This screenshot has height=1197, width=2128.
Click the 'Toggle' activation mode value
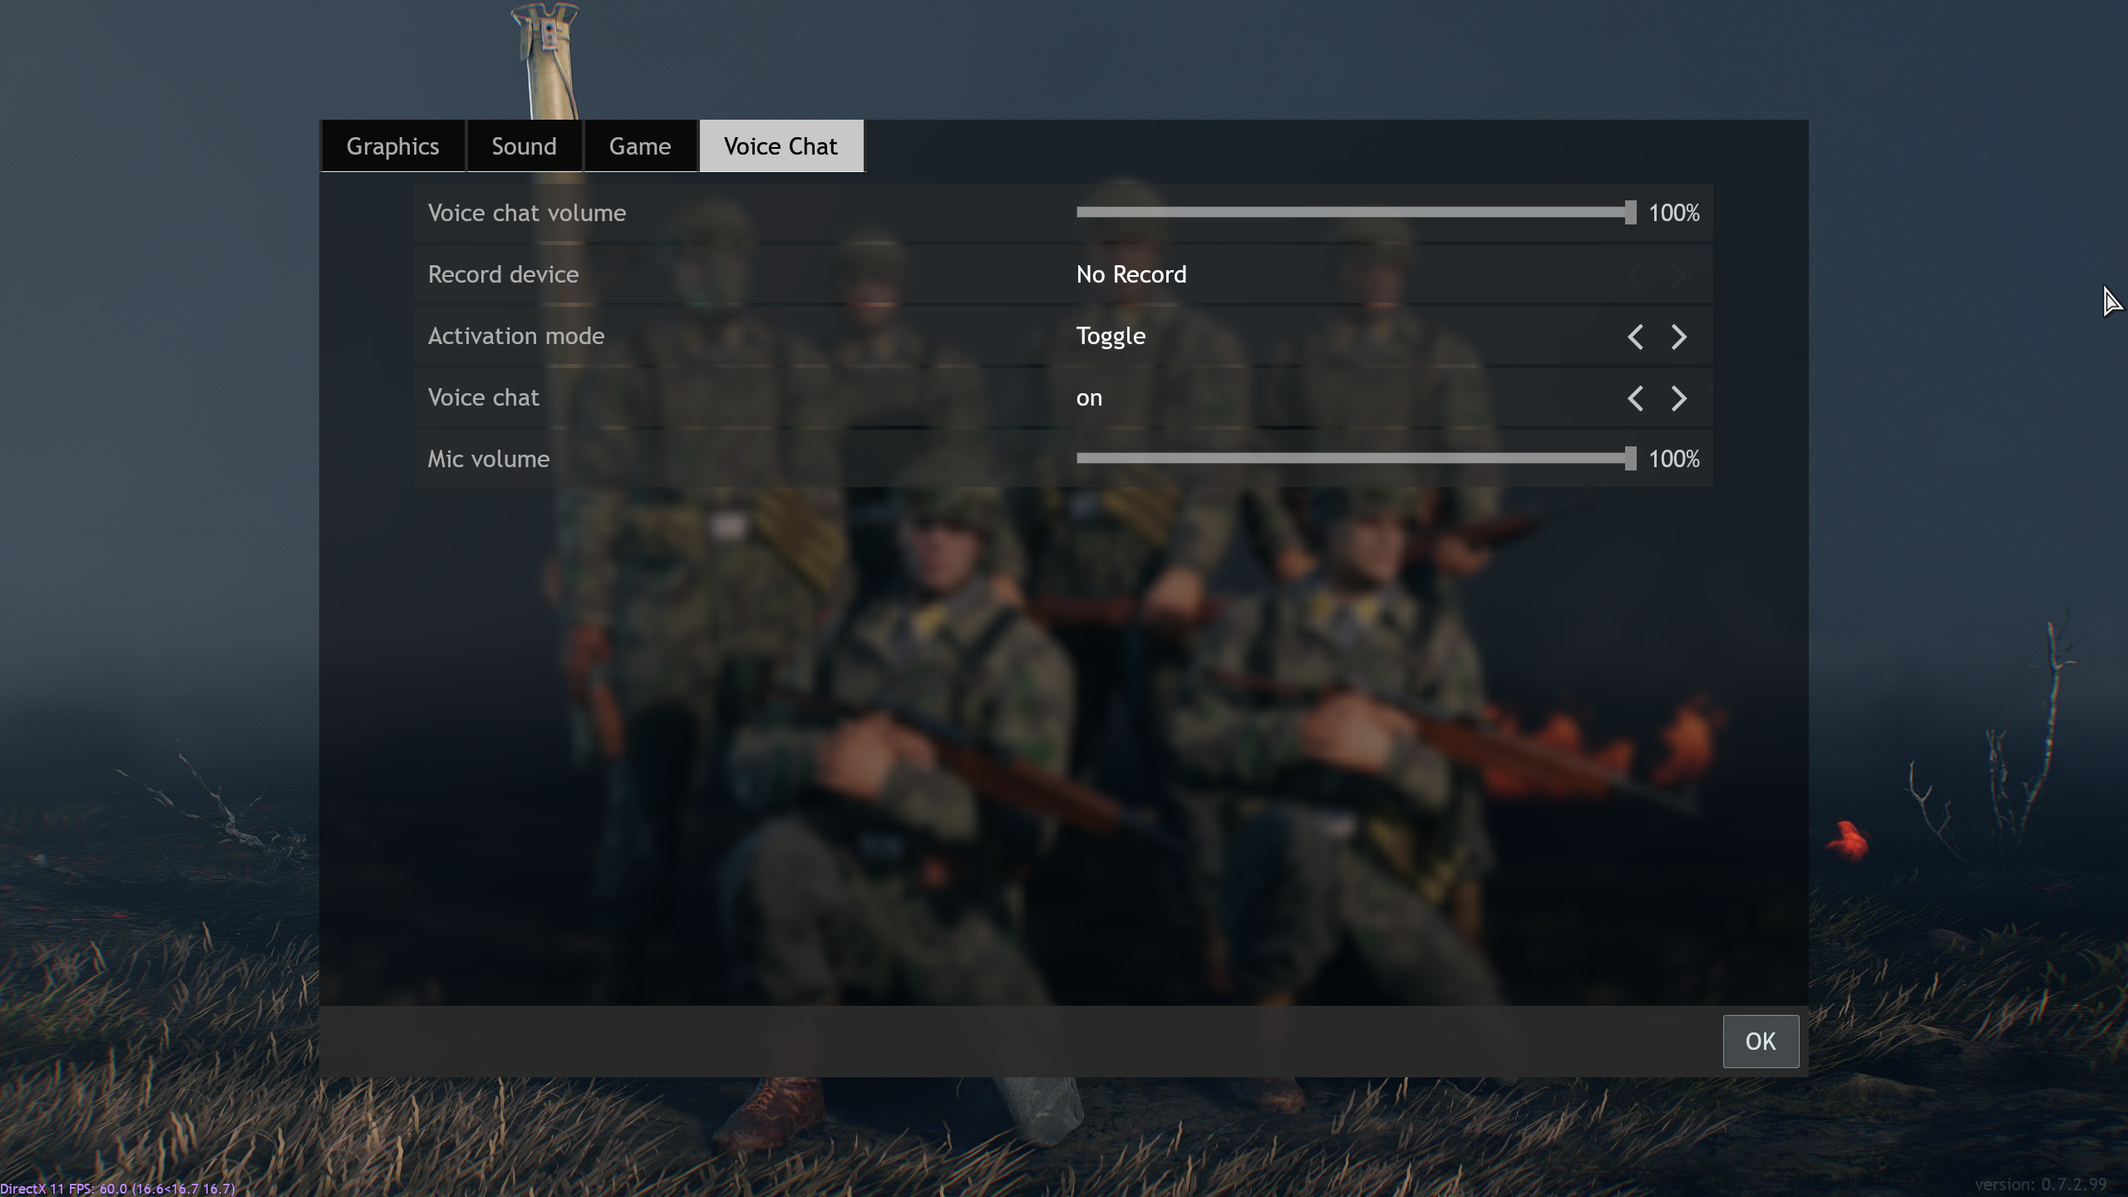click(x=1111, y=336)
